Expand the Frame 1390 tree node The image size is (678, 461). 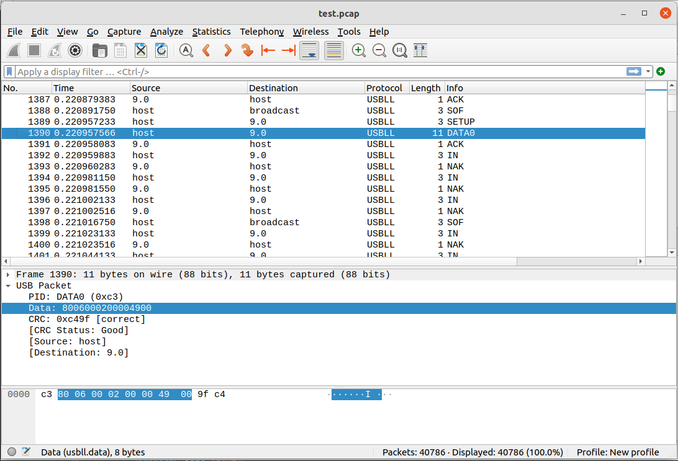(8, 274)
